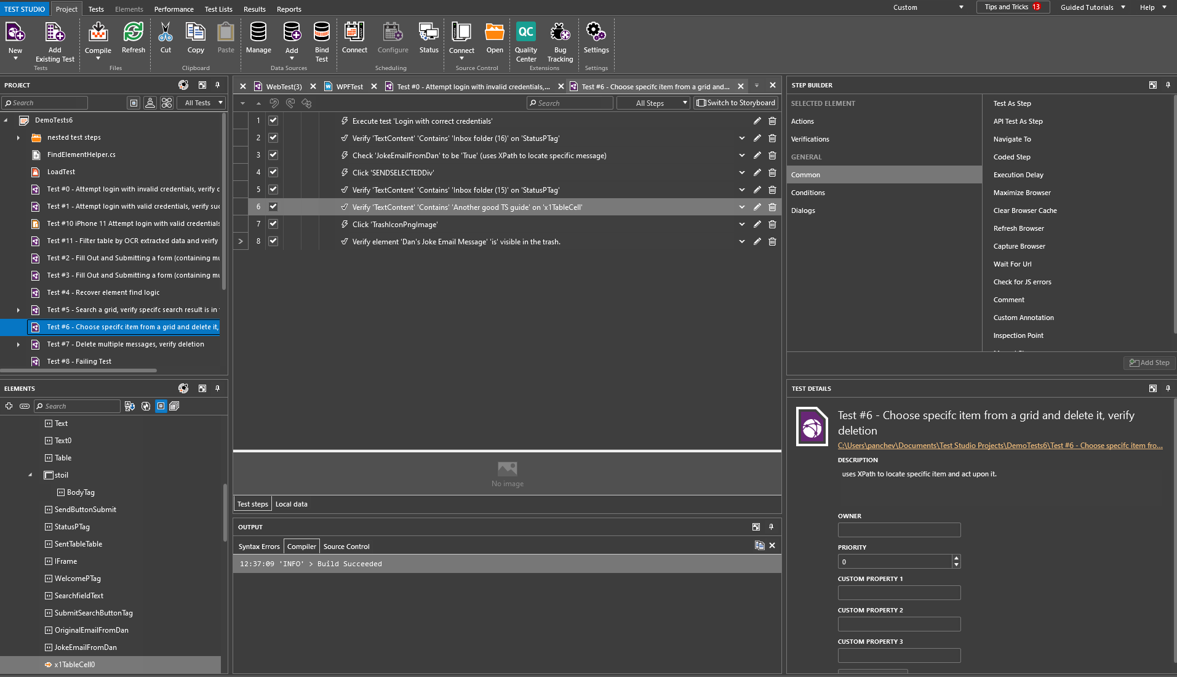Uncheck step 2 enabled checkbox
The width and height of the screenshot is (1177, 677).
point(273,138)
